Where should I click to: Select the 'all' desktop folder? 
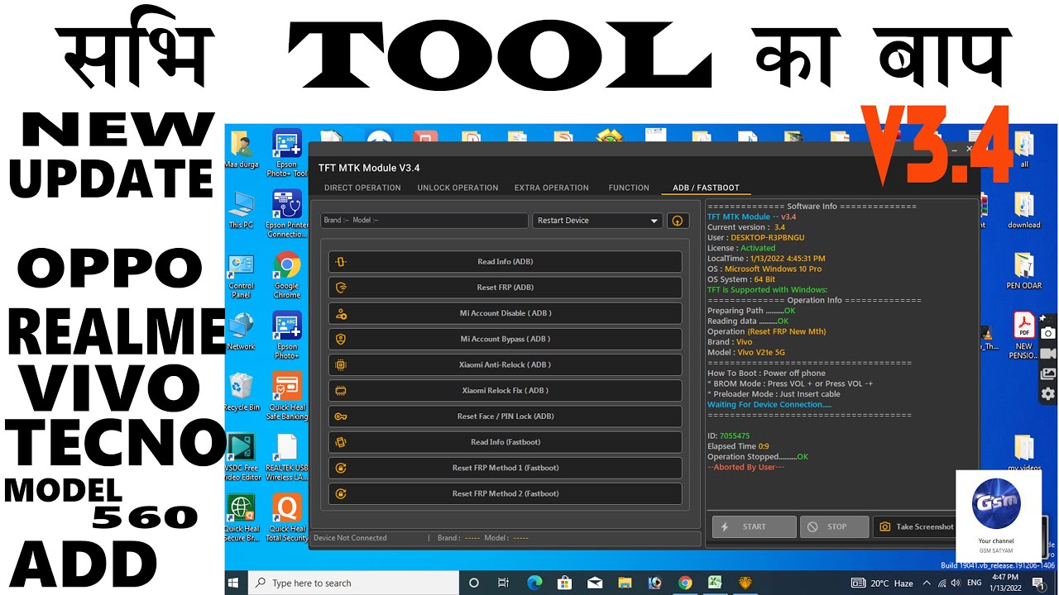[x=1024, y=149]
